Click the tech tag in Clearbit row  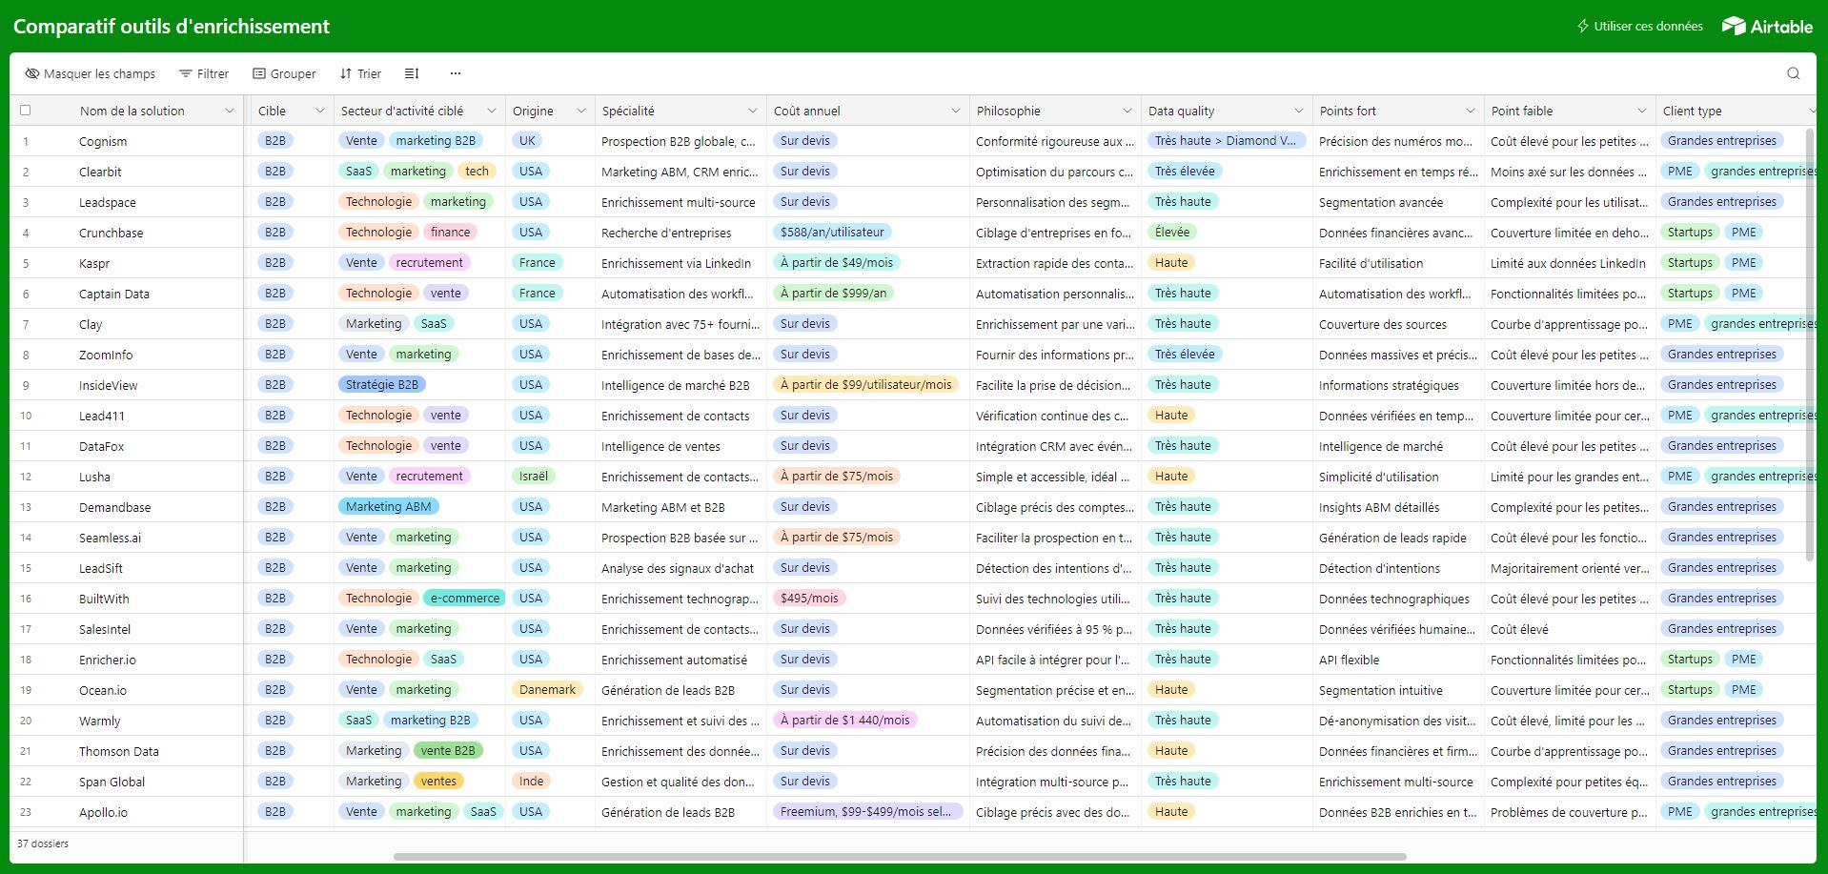[x=477, y=171]
